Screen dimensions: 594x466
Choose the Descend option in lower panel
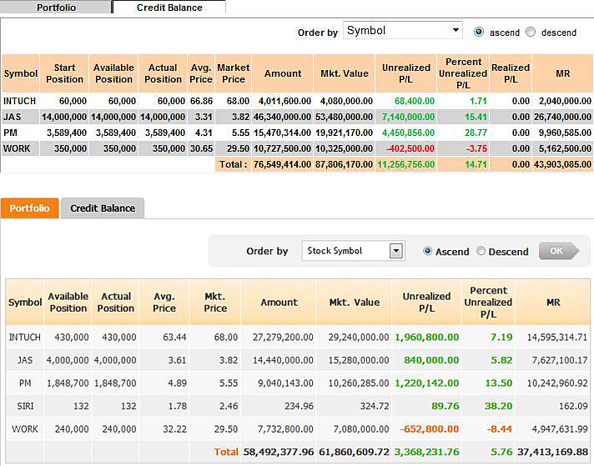481,251
